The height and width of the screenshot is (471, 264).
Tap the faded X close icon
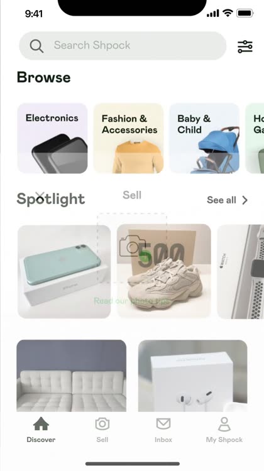[x=40, y=197]
